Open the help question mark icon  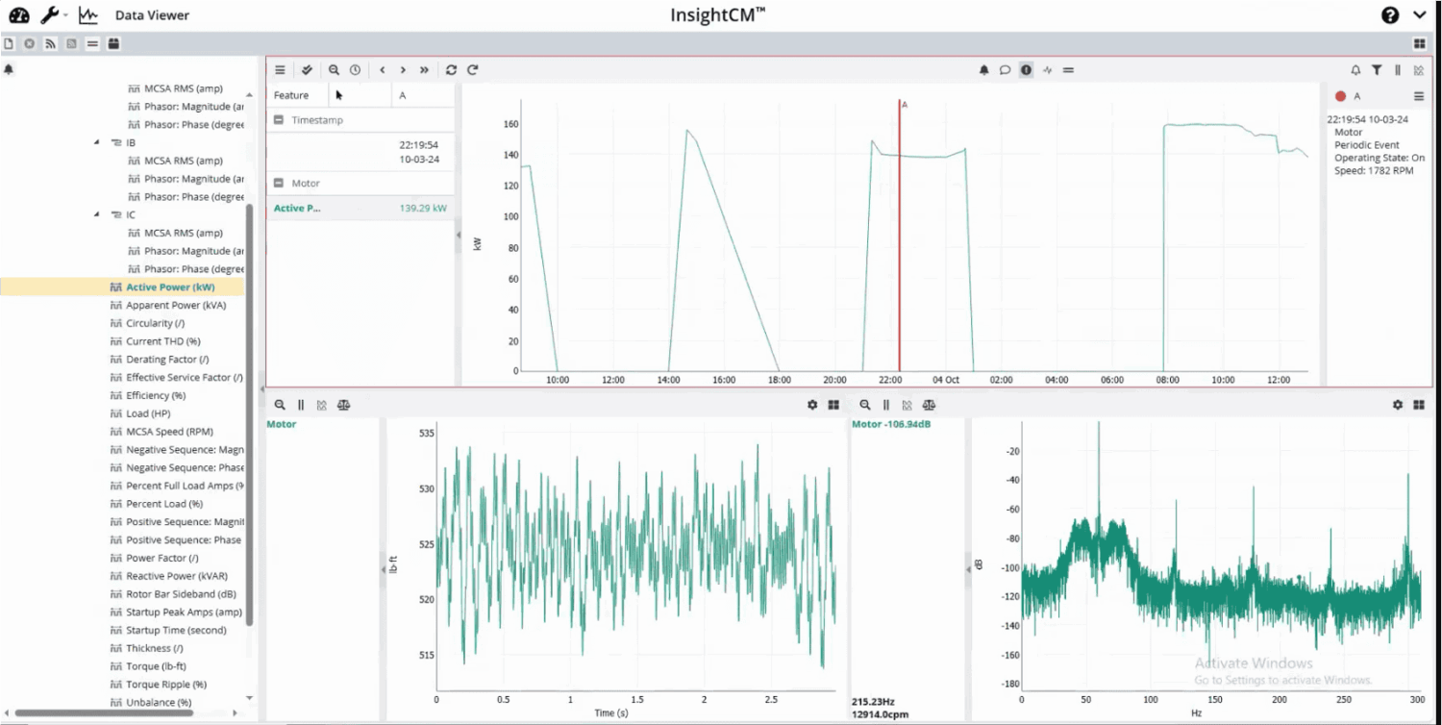[1390, 15]
